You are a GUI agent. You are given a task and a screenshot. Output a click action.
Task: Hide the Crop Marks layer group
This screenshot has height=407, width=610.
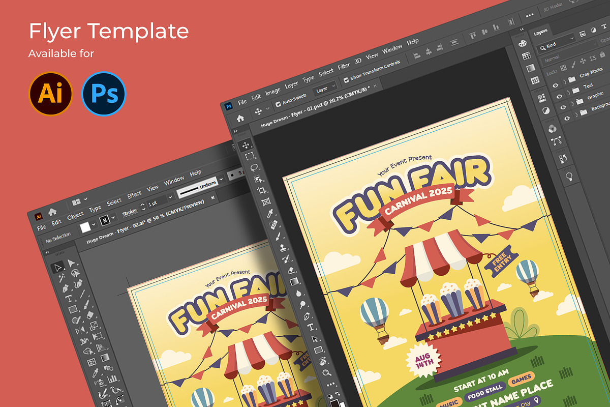tap(555, 85)
